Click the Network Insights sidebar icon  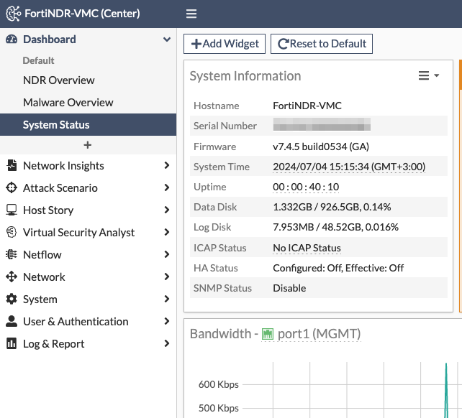[x=11, y=166]
